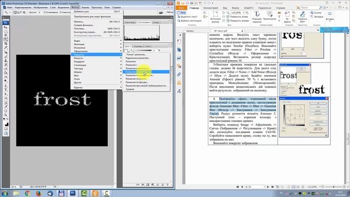Viewport: 350px width, 197px height.
Task: Open Firefox from the Windows taskbar
Action: coord(39,193)
